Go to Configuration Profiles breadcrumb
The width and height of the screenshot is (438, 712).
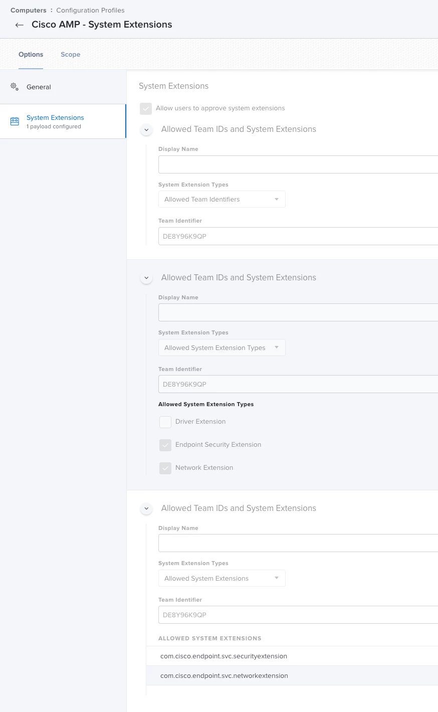(x=90, y=10)
